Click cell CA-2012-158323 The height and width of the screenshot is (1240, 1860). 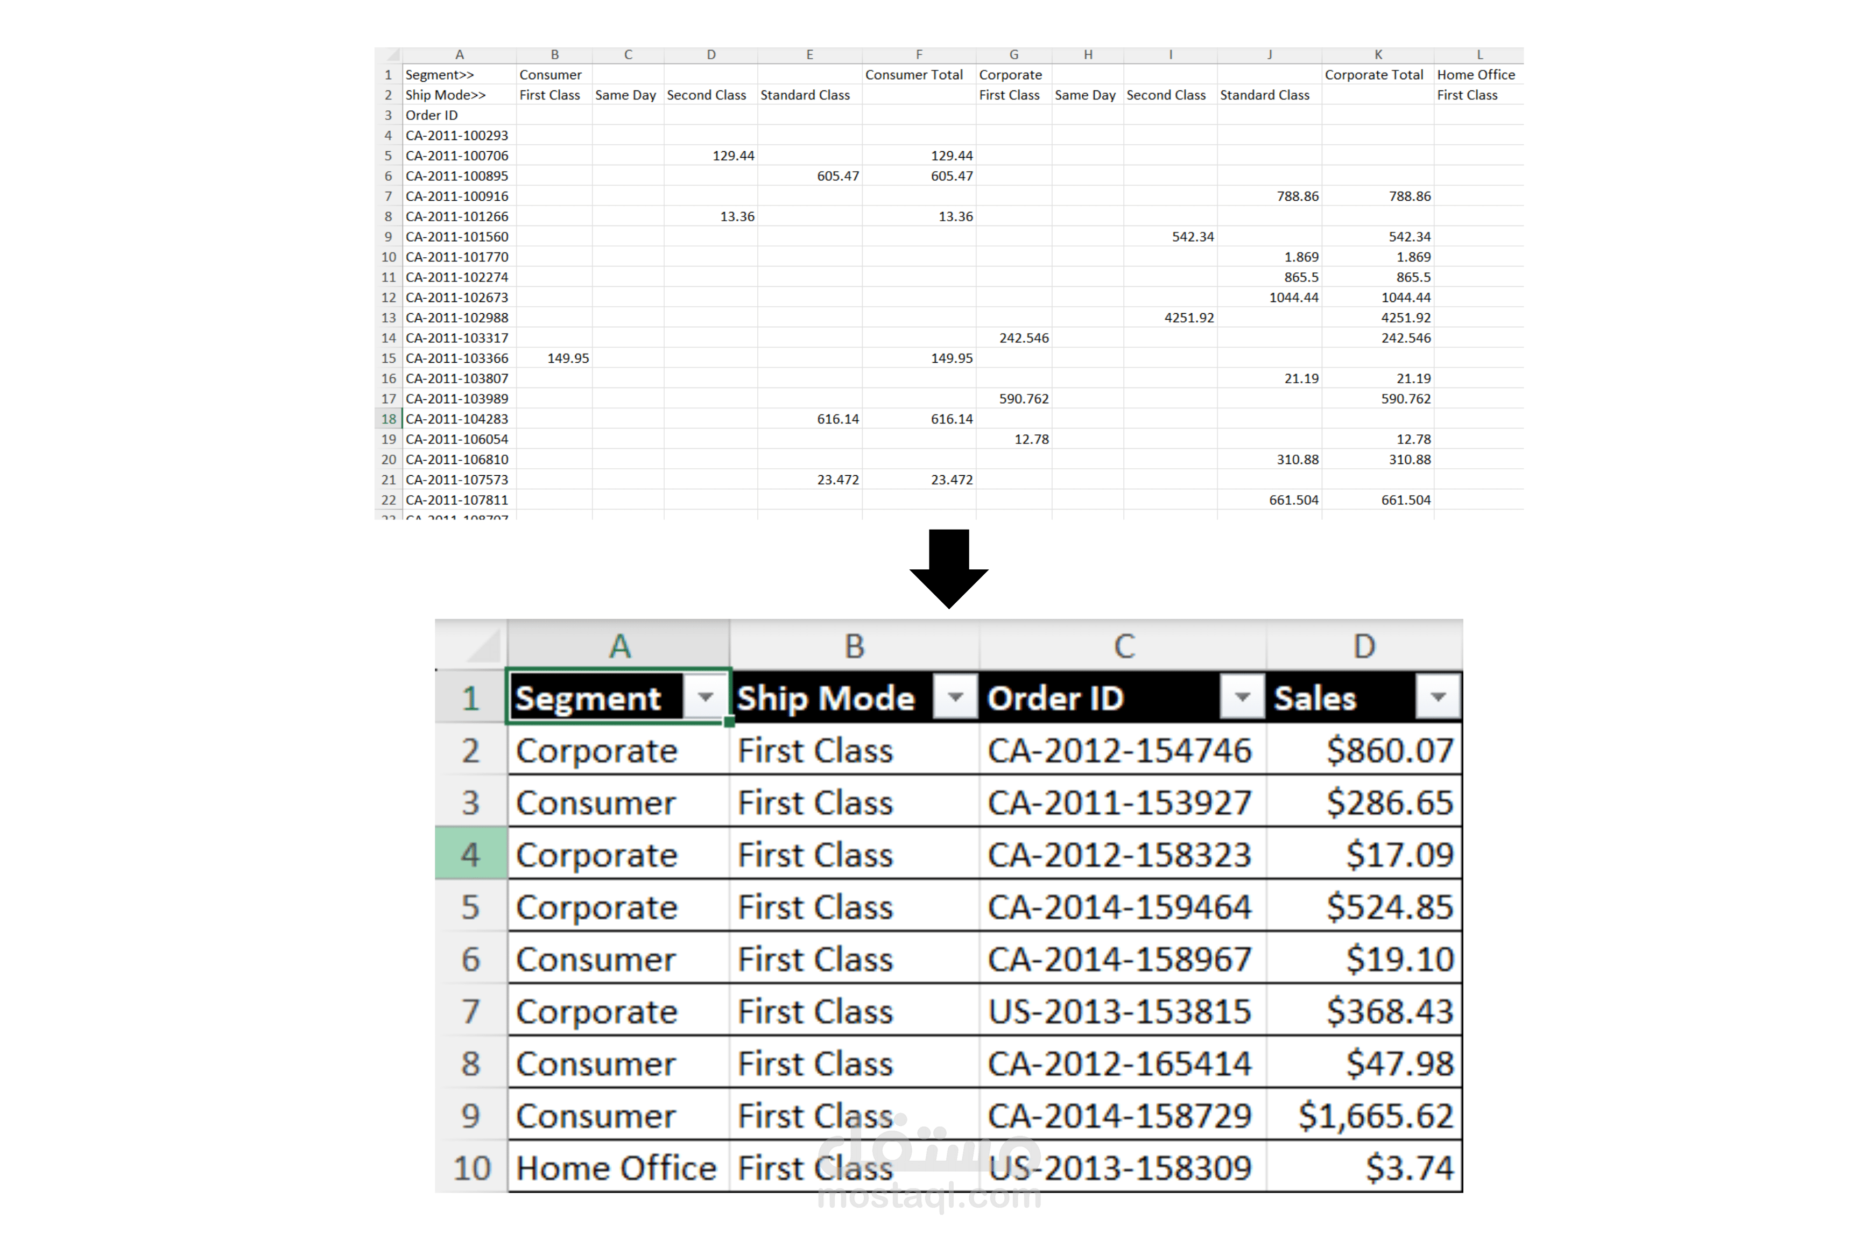click(x=1123, y=854)
